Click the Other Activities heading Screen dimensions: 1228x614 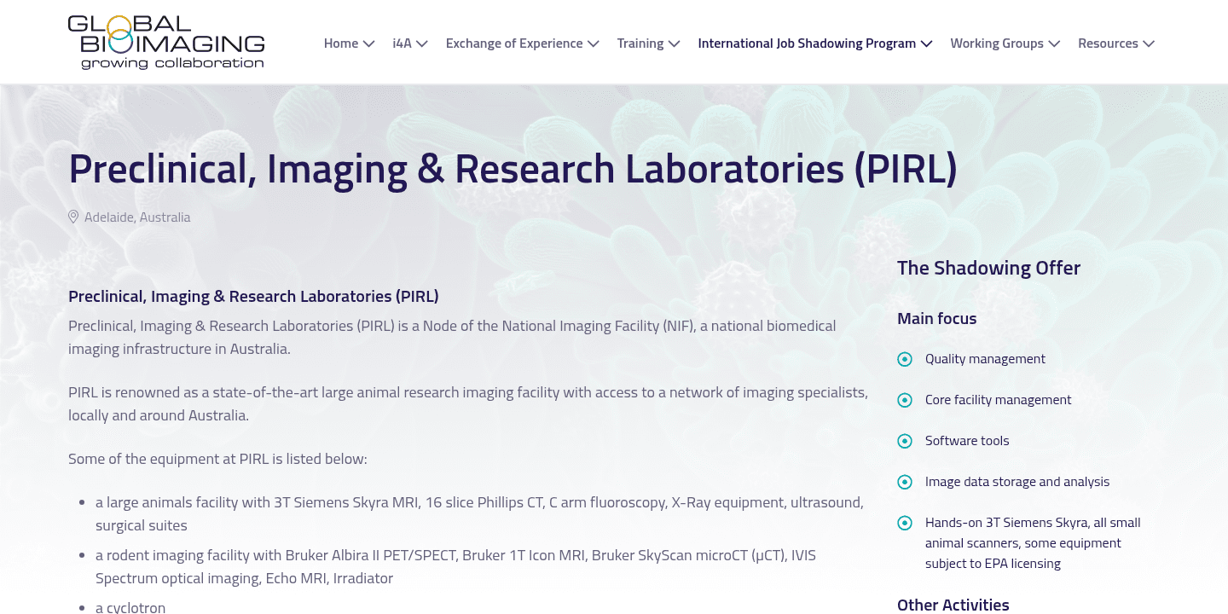coord(953,605)
